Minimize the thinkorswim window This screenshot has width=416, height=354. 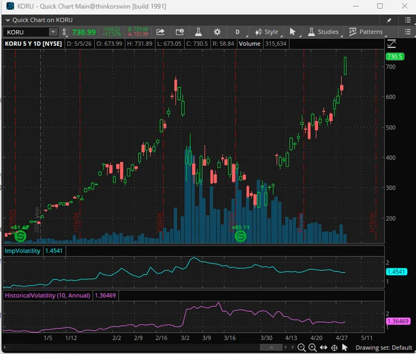355,6
